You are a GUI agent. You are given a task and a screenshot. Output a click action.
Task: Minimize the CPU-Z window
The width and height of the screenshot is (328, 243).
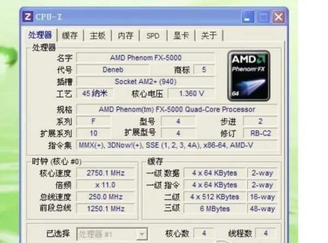click(x=248, y=17)
